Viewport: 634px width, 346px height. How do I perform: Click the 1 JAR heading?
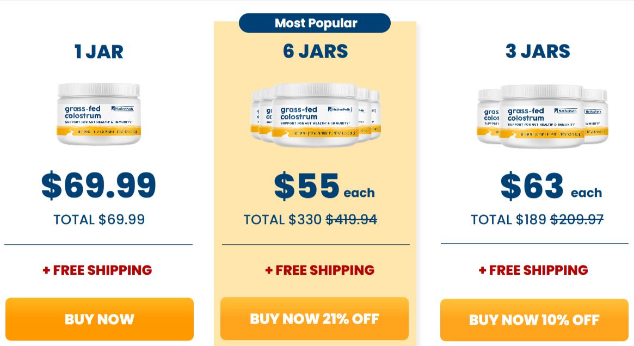99,52
